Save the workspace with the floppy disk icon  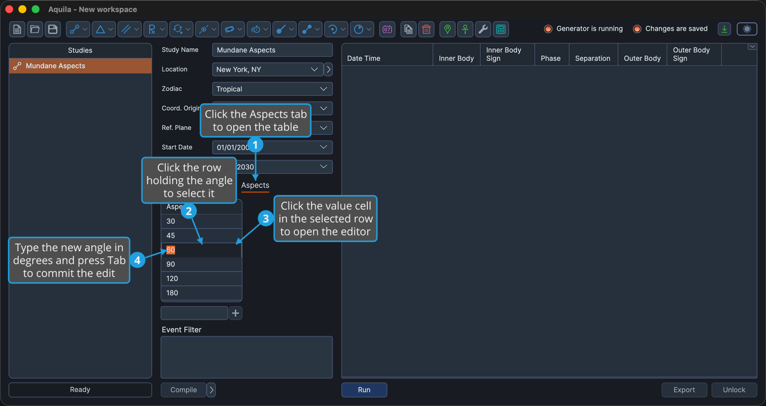click(x=53, y=29)
